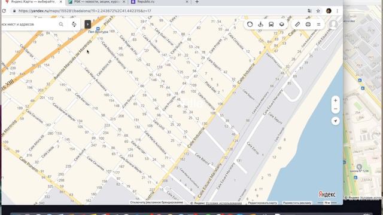Switch to the Яндекс.Карты tab
Viewport: 383px width, 215px height.
tap(33, 2)
